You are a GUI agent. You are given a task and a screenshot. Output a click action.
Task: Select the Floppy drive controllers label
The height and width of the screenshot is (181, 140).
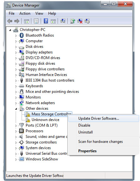click(45, 69)
